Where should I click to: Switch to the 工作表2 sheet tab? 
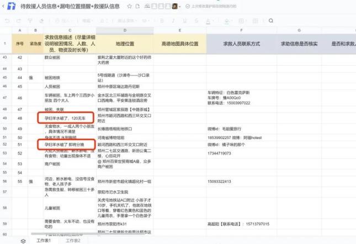click(73, 240)
